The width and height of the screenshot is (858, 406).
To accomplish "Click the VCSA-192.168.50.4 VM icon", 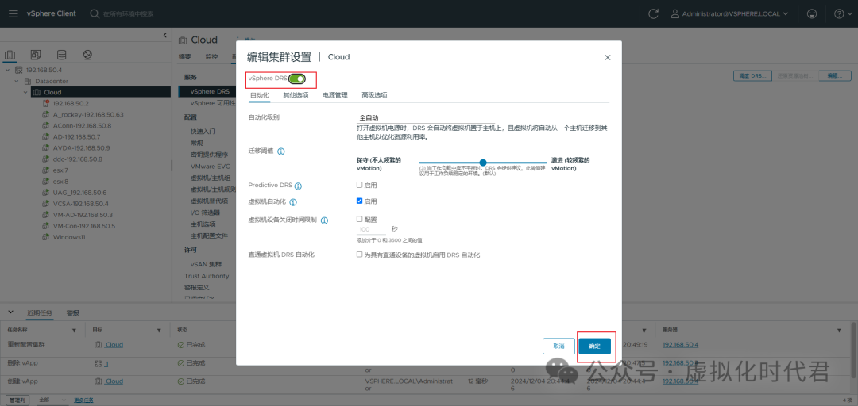I will click(x=47, y=204).
